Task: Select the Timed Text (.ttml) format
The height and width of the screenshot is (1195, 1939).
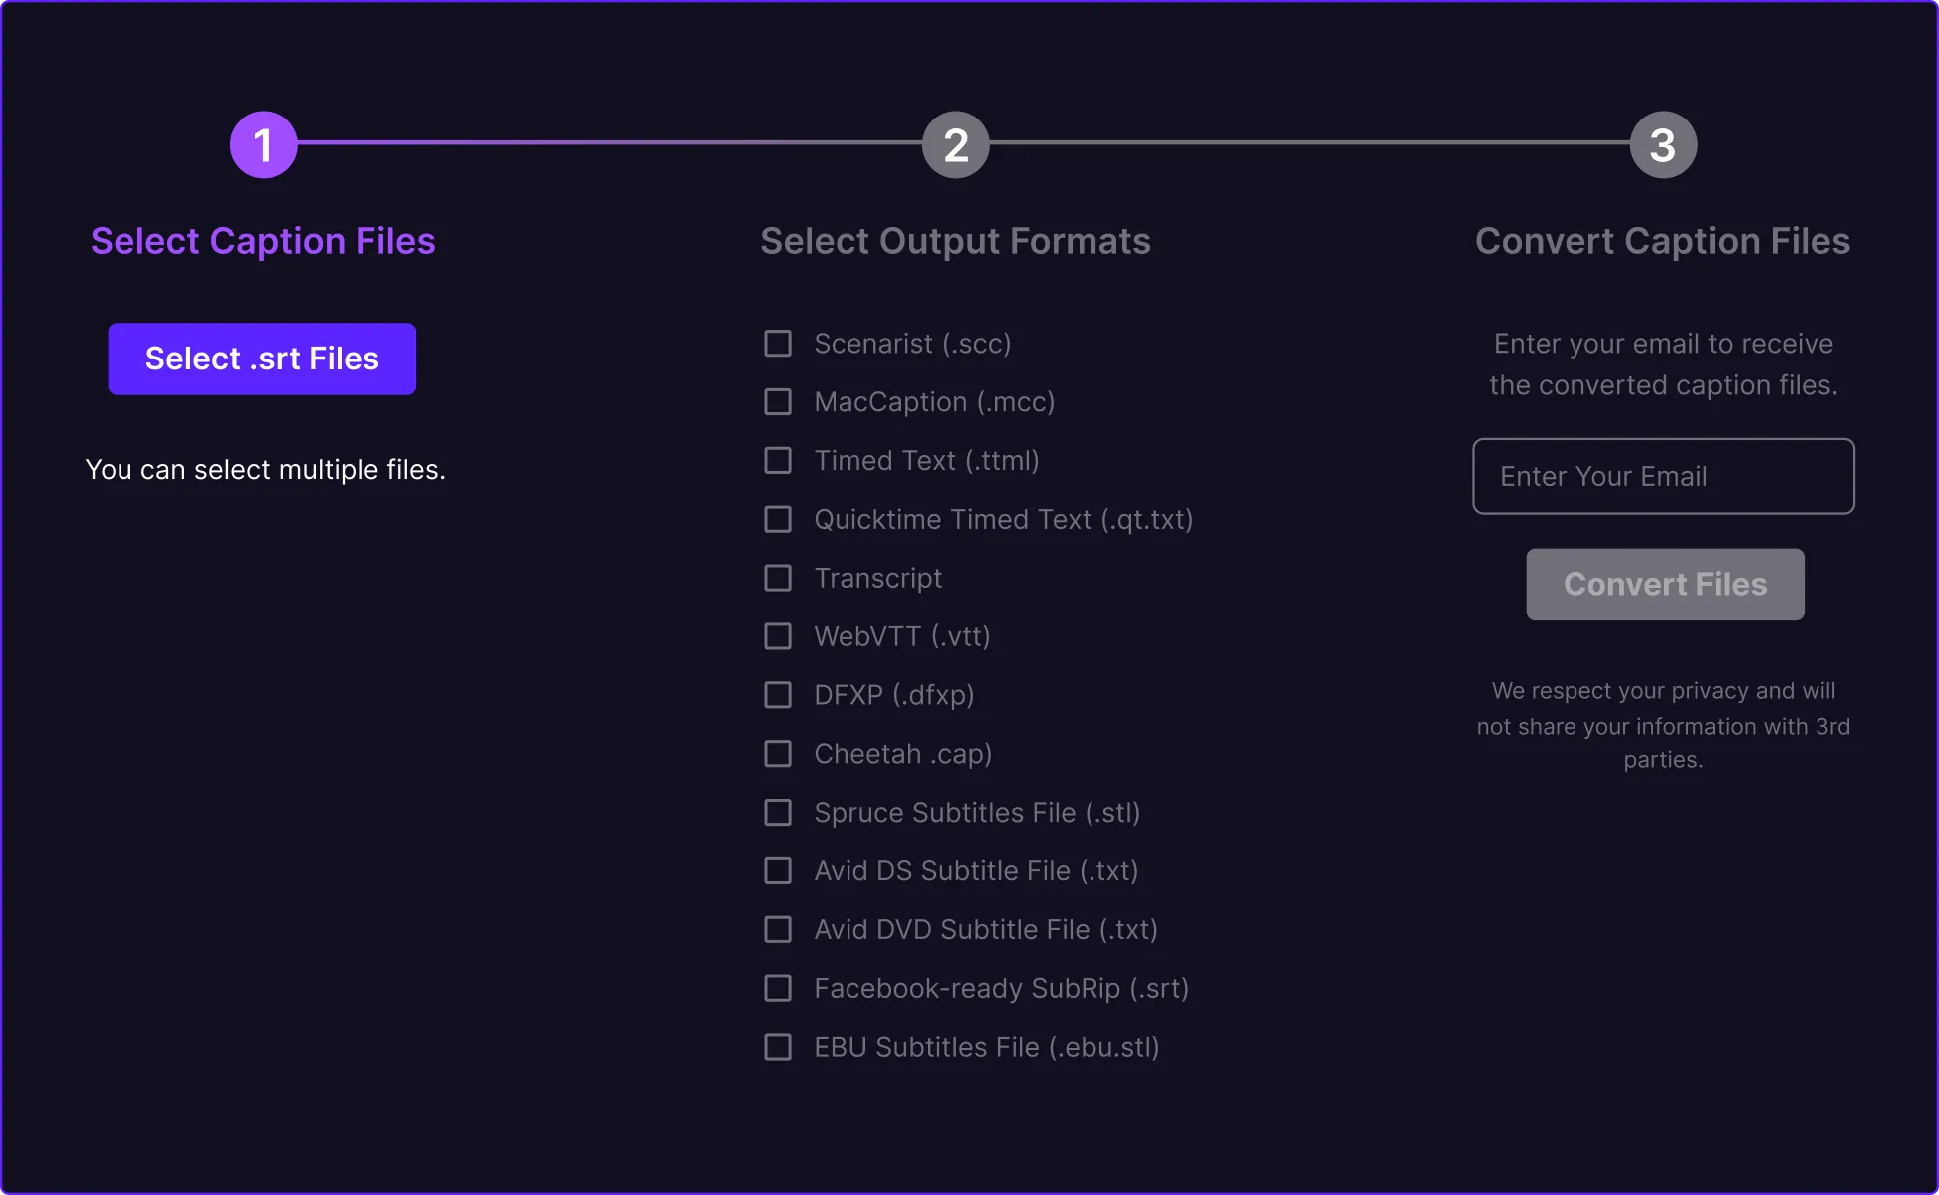Action: point(778,460)
